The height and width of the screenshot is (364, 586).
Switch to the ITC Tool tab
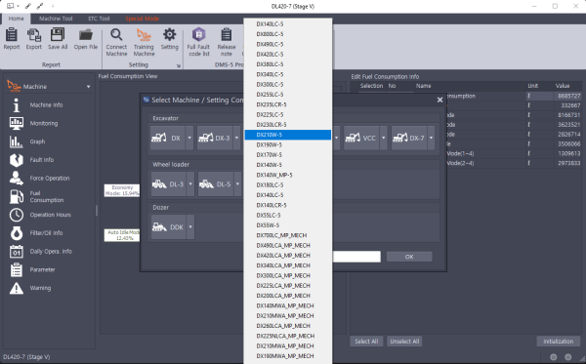click(x=99, y=19)
